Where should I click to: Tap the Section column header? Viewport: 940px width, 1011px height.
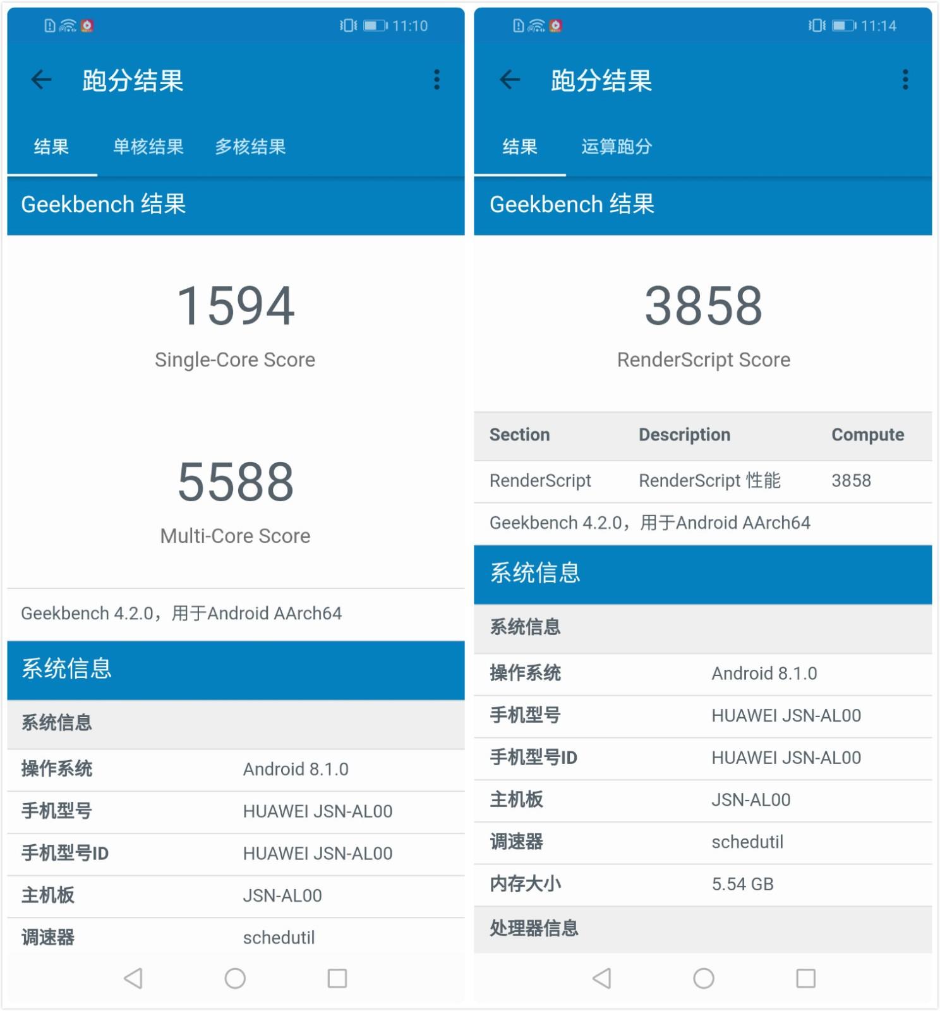[x=520, y=435]
